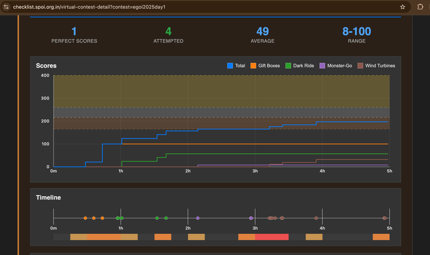Click the purple dot just after 2h
430x255 pixels.
[x=198, y=218]
